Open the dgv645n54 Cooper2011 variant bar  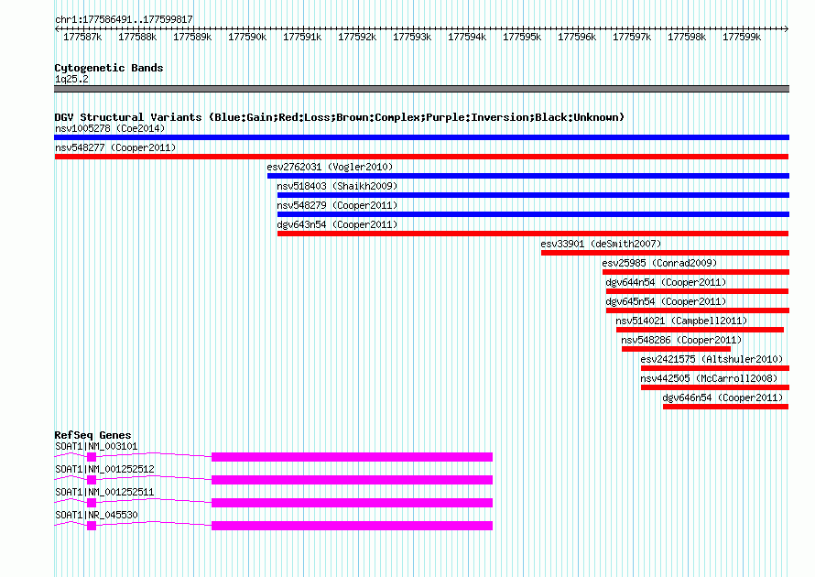[x=698, y=310]
